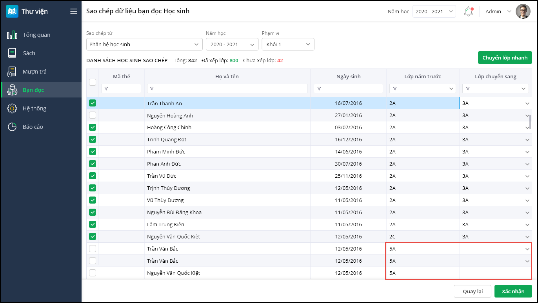Open the Phạm vi Khối 1 dropdown
Viewport: 538px width, 303px height.
pos(288,44)
